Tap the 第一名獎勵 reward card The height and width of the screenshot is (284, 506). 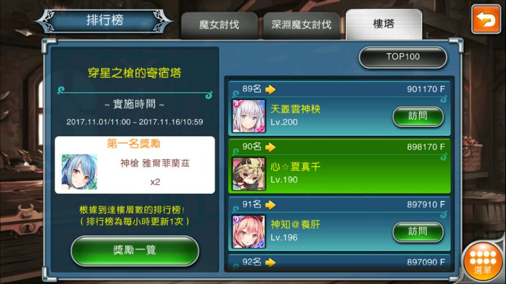pos(134,165)
